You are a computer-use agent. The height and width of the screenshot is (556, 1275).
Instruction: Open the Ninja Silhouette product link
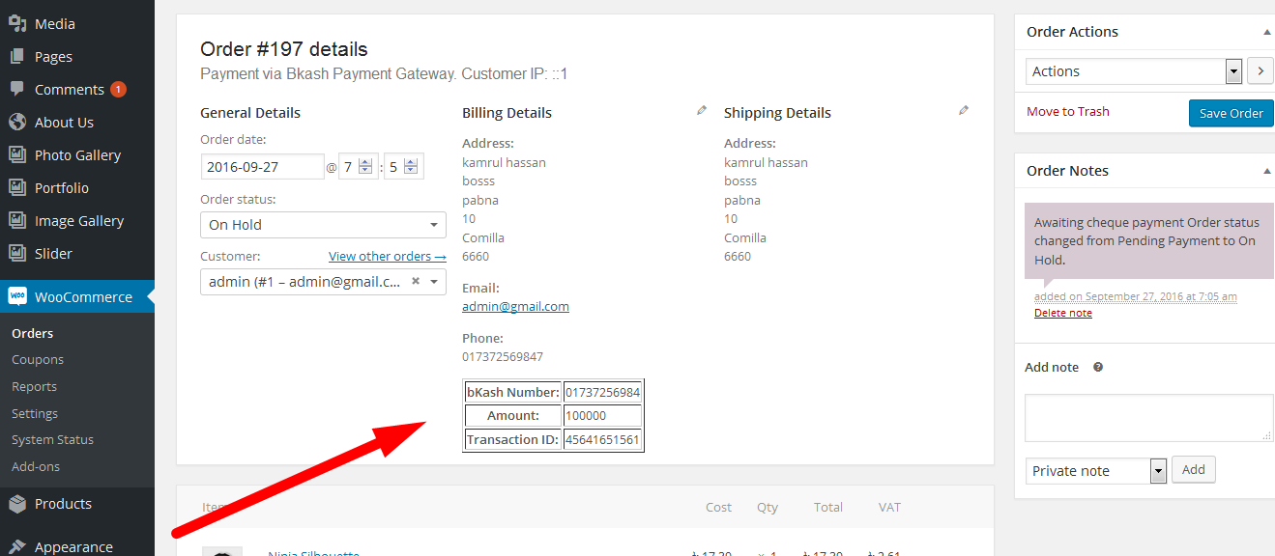pos(313,553)
